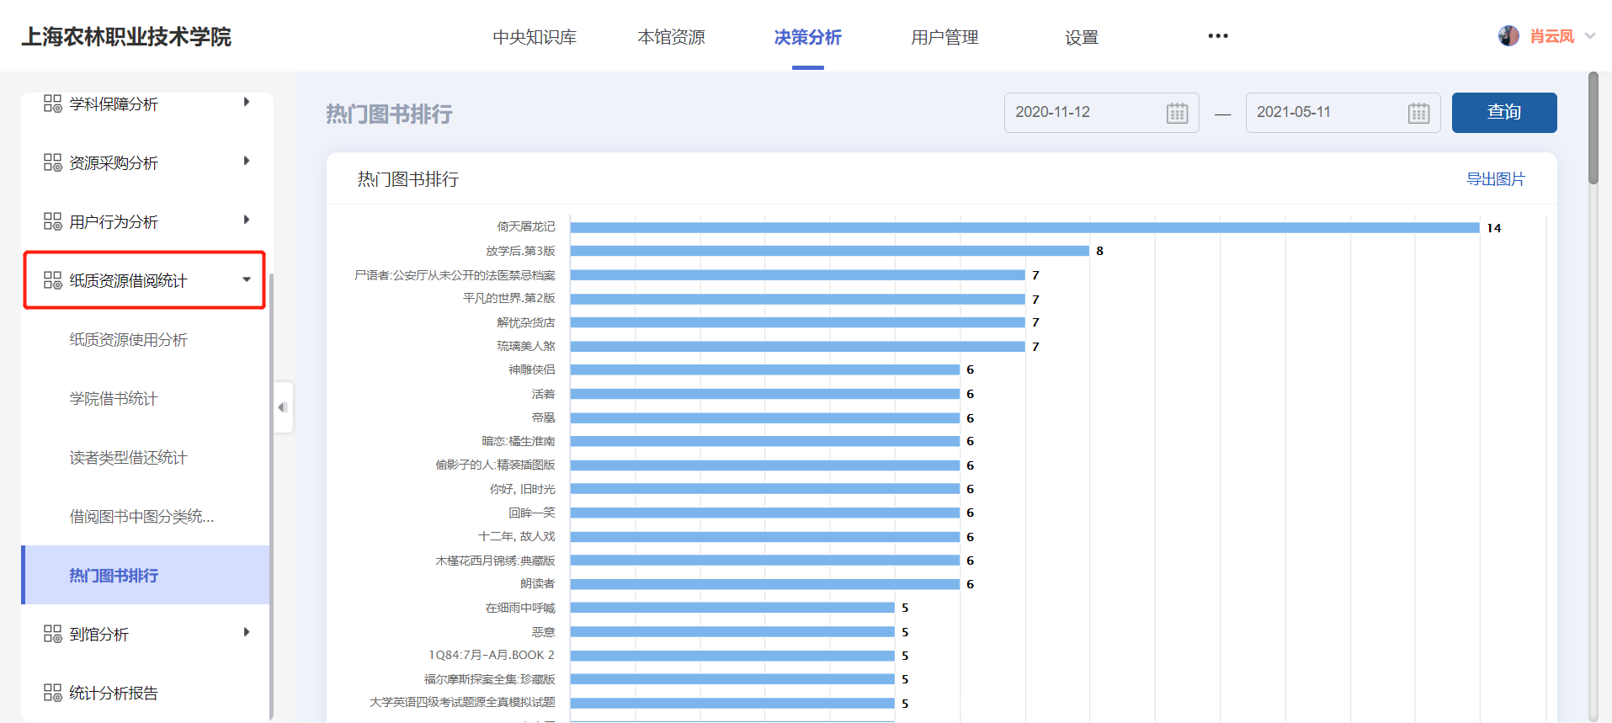Collapse the 纸质资源借阅统计 arrow
The width and height of the screenshot is (1612, 723).
tap(247, 279)
